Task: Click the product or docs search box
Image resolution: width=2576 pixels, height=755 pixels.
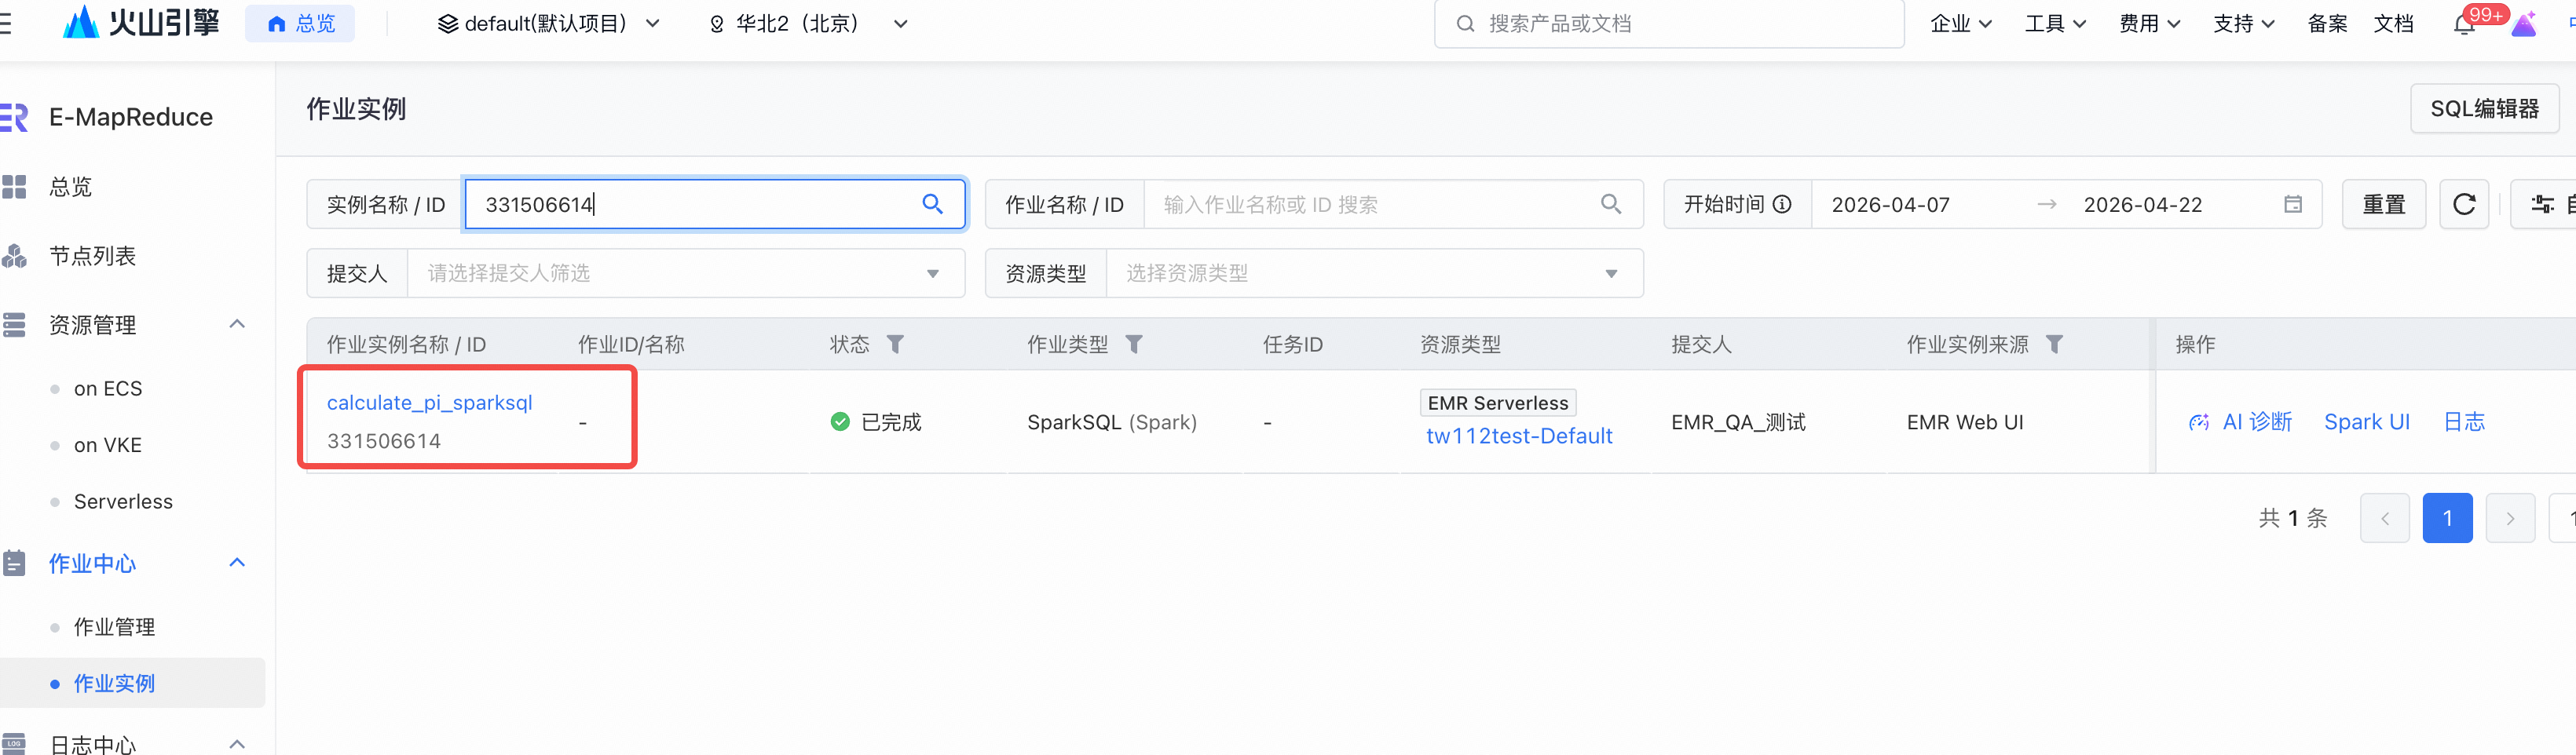Action: (1669, 23)
